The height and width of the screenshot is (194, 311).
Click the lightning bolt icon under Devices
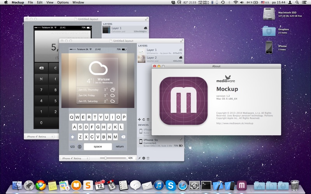(139, 158)
